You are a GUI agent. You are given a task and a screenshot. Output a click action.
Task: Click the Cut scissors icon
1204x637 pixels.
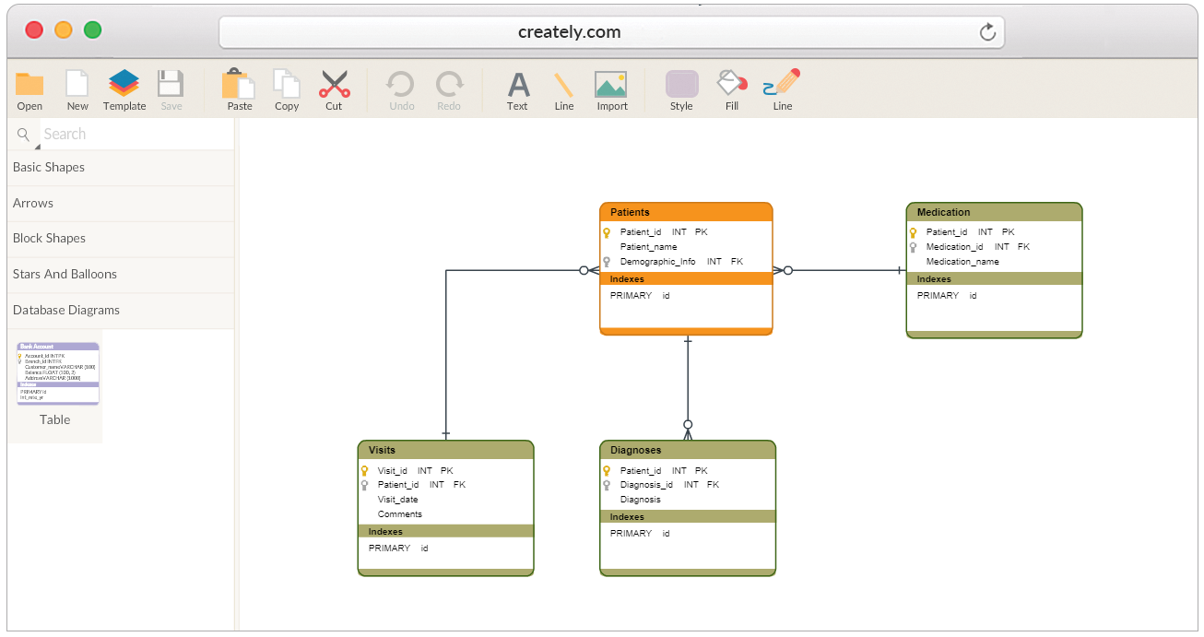click(334, 88)
